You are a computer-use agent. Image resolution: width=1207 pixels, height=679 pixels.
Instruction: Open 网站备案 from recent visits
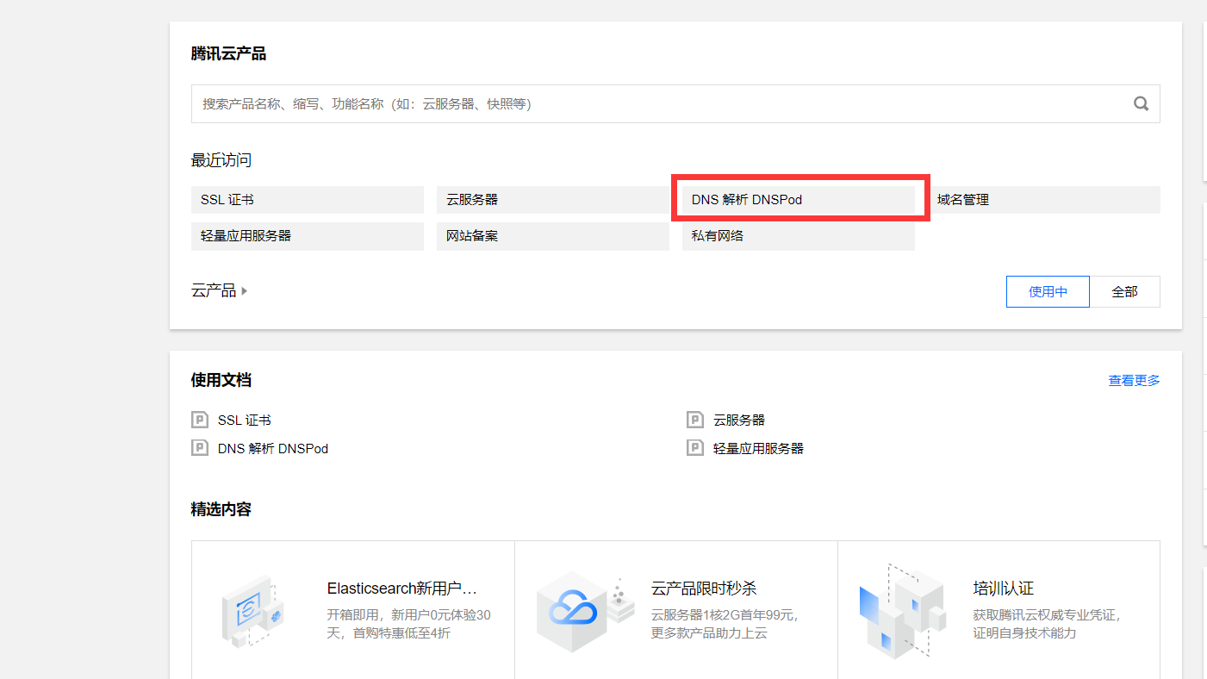553,236
